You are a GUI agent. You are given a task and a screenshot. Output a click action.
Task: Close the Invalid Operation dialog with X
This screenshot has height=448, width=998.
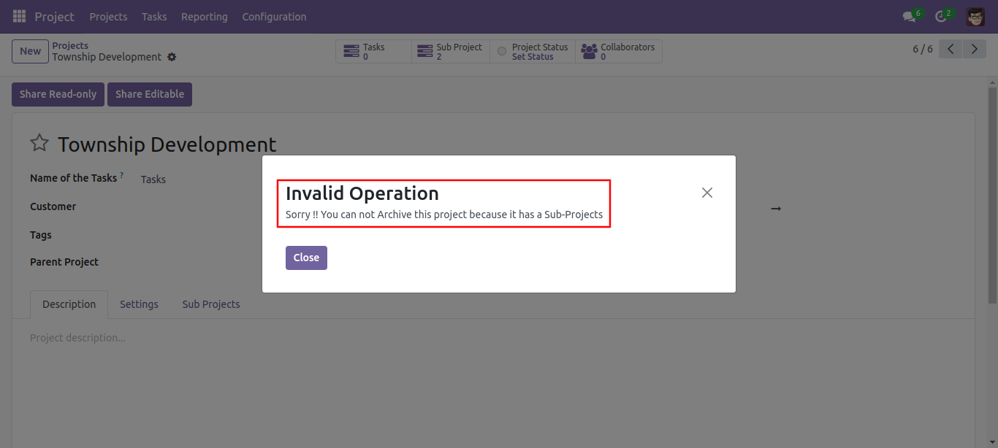tap(706, 193)
